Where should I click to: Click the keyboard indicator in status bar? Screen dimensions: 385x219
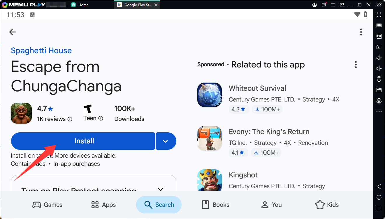(32, 15)
